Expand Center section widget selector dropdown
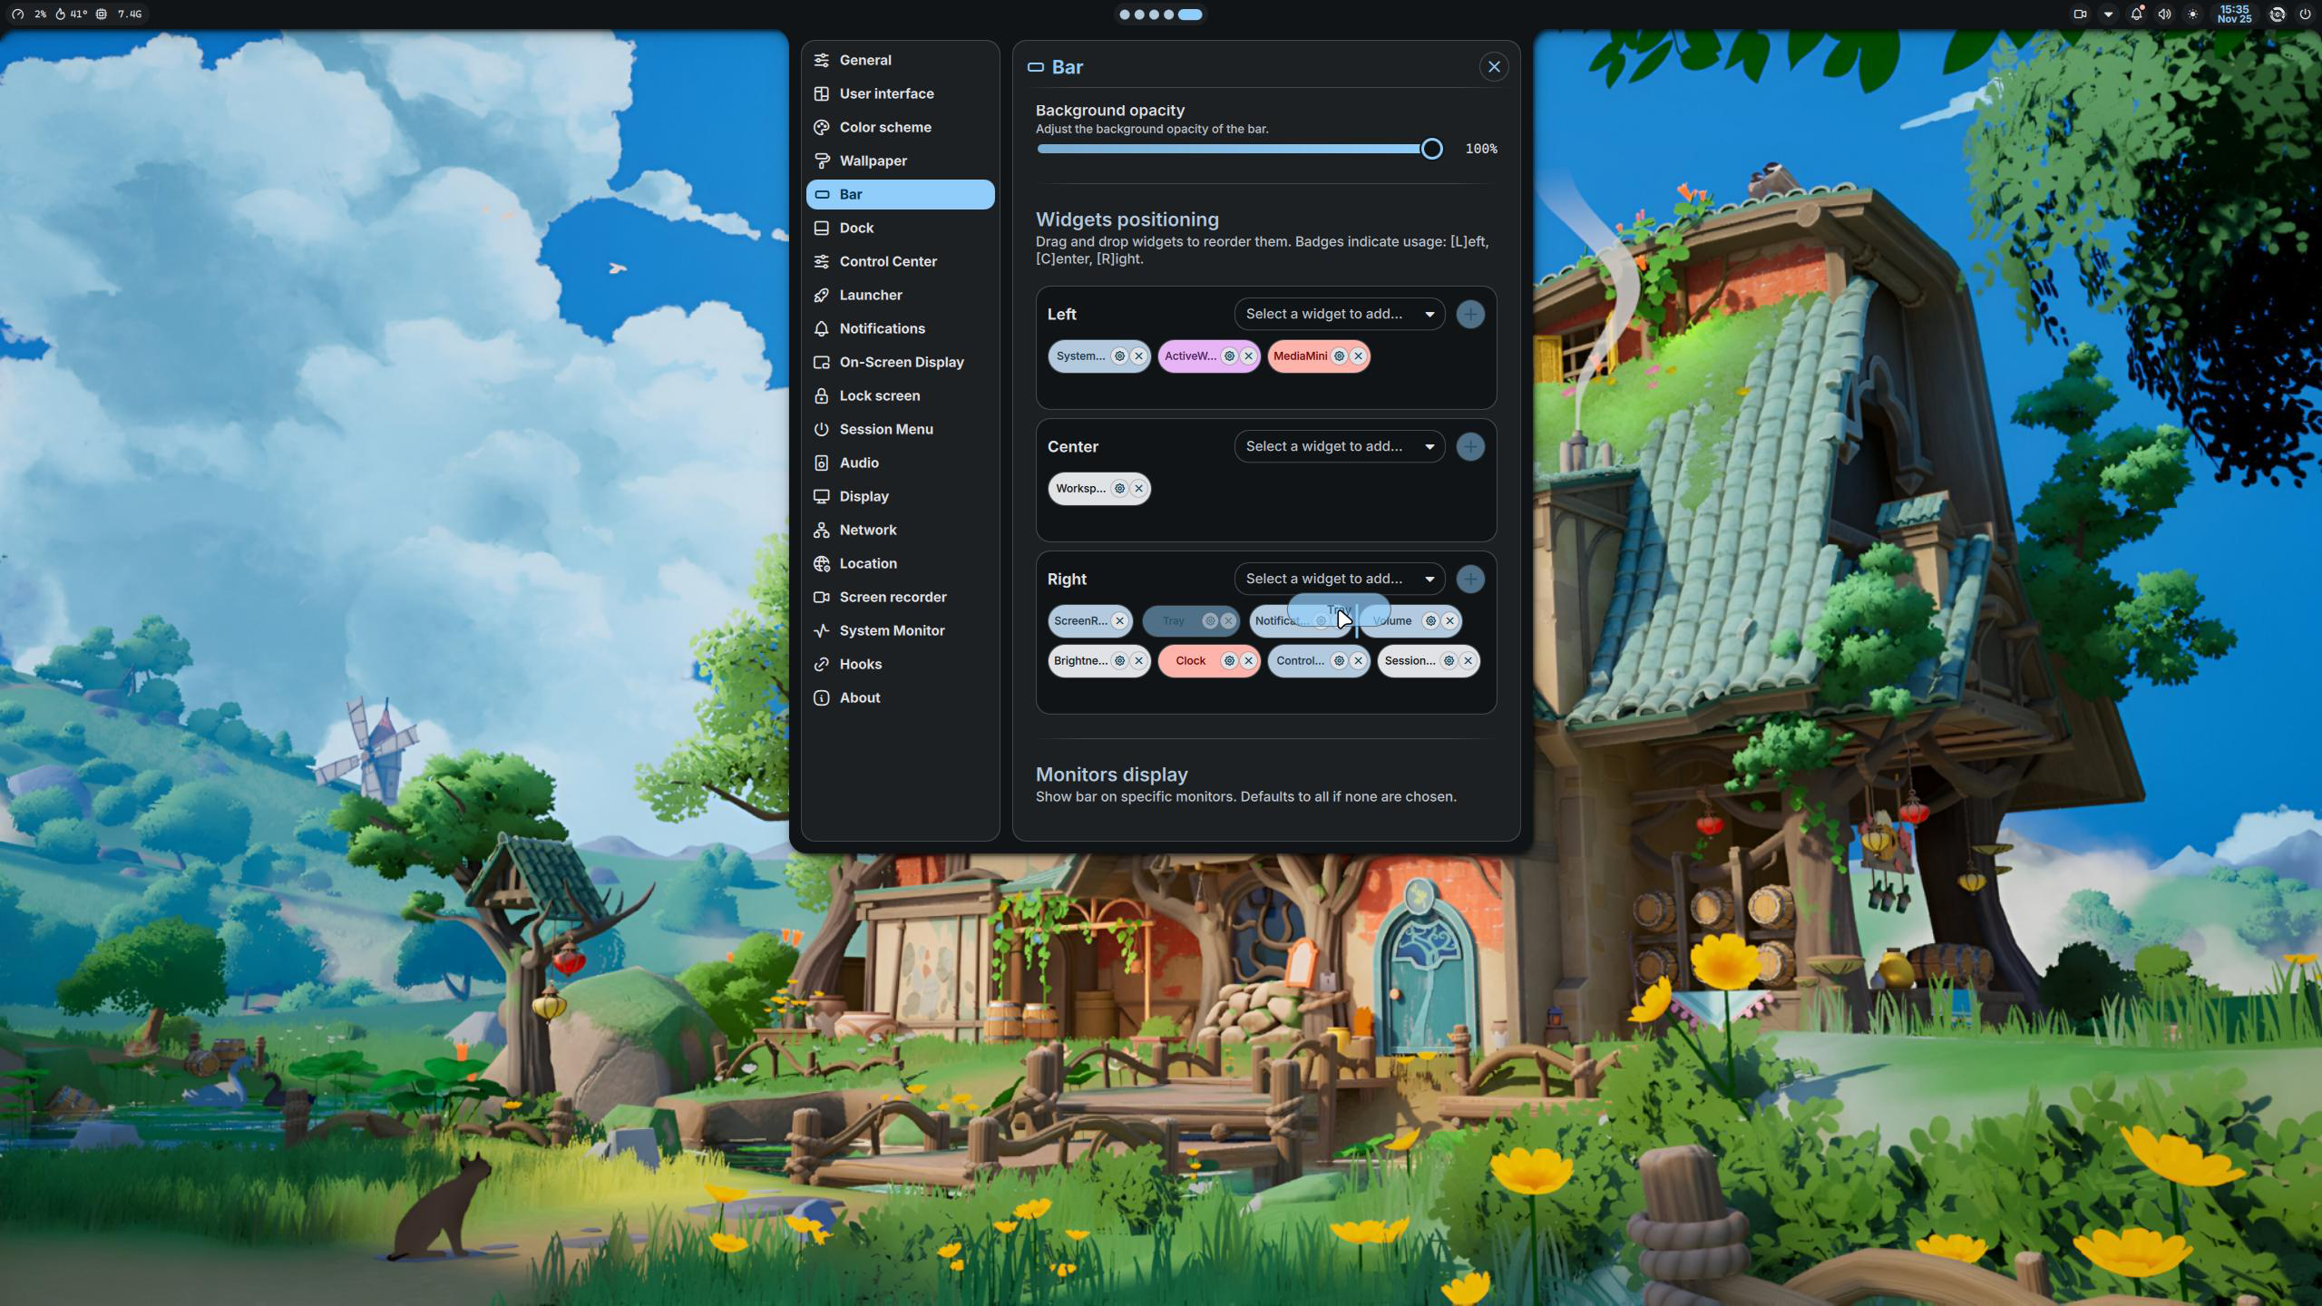Viewport: 2322px width, 1306px height. pyautogui.click(x=1339, y=446)
